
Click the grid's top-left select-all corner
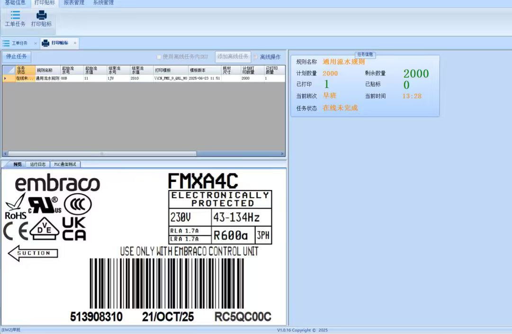(x=9, y=70)
